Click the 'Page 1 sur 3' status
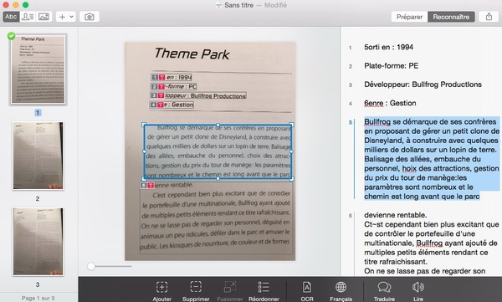The height and width of the screenshot is (302, 502). coord(38,298)
